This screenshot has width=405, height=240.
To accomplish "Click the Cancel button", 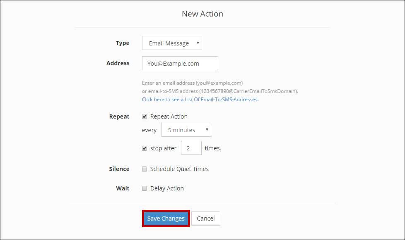I will click(x=205, y=219).
